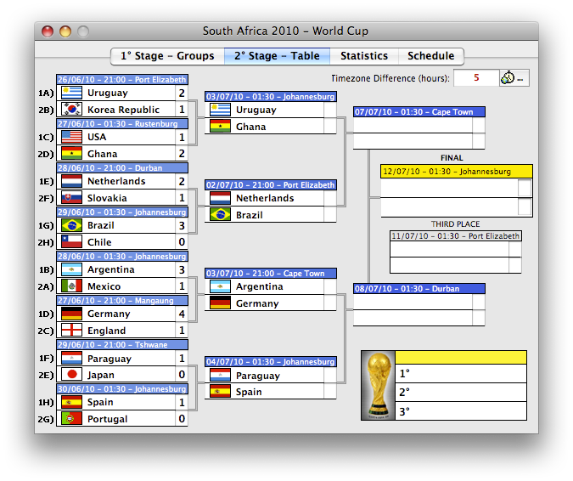Select Brazil quarter-final score box

coord(330,215)
